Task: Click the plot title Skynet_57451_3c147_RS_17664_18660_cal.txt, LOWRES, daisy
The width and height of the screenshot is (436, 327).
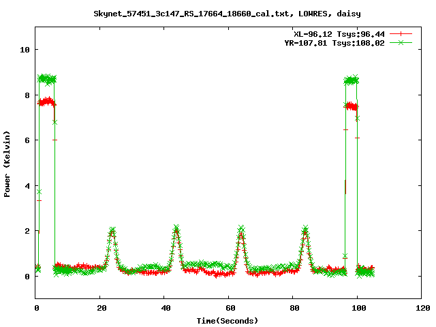Action: point(227,14)
